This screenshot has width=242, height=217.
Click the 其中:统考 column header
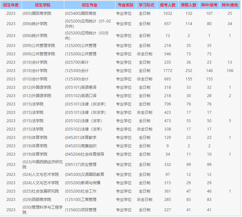(x=209, y=5)
